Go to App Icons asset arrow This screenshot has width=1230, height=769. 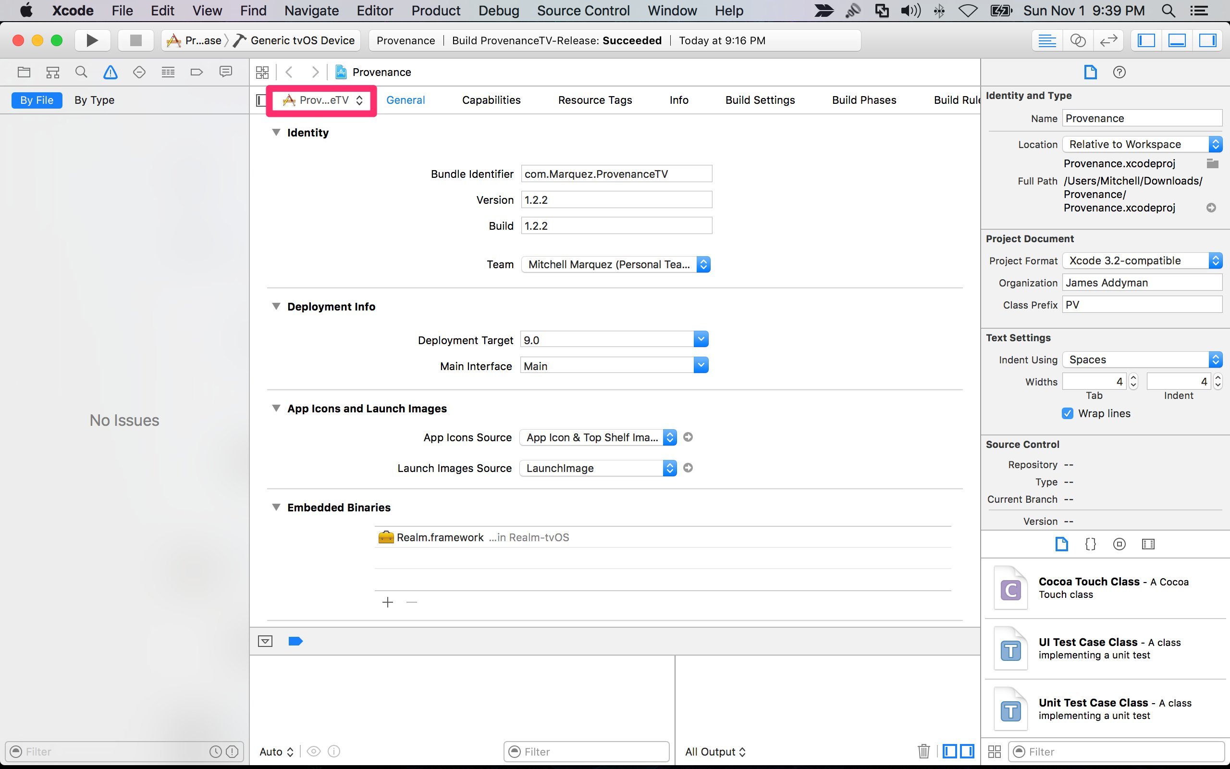coord(688,437)
